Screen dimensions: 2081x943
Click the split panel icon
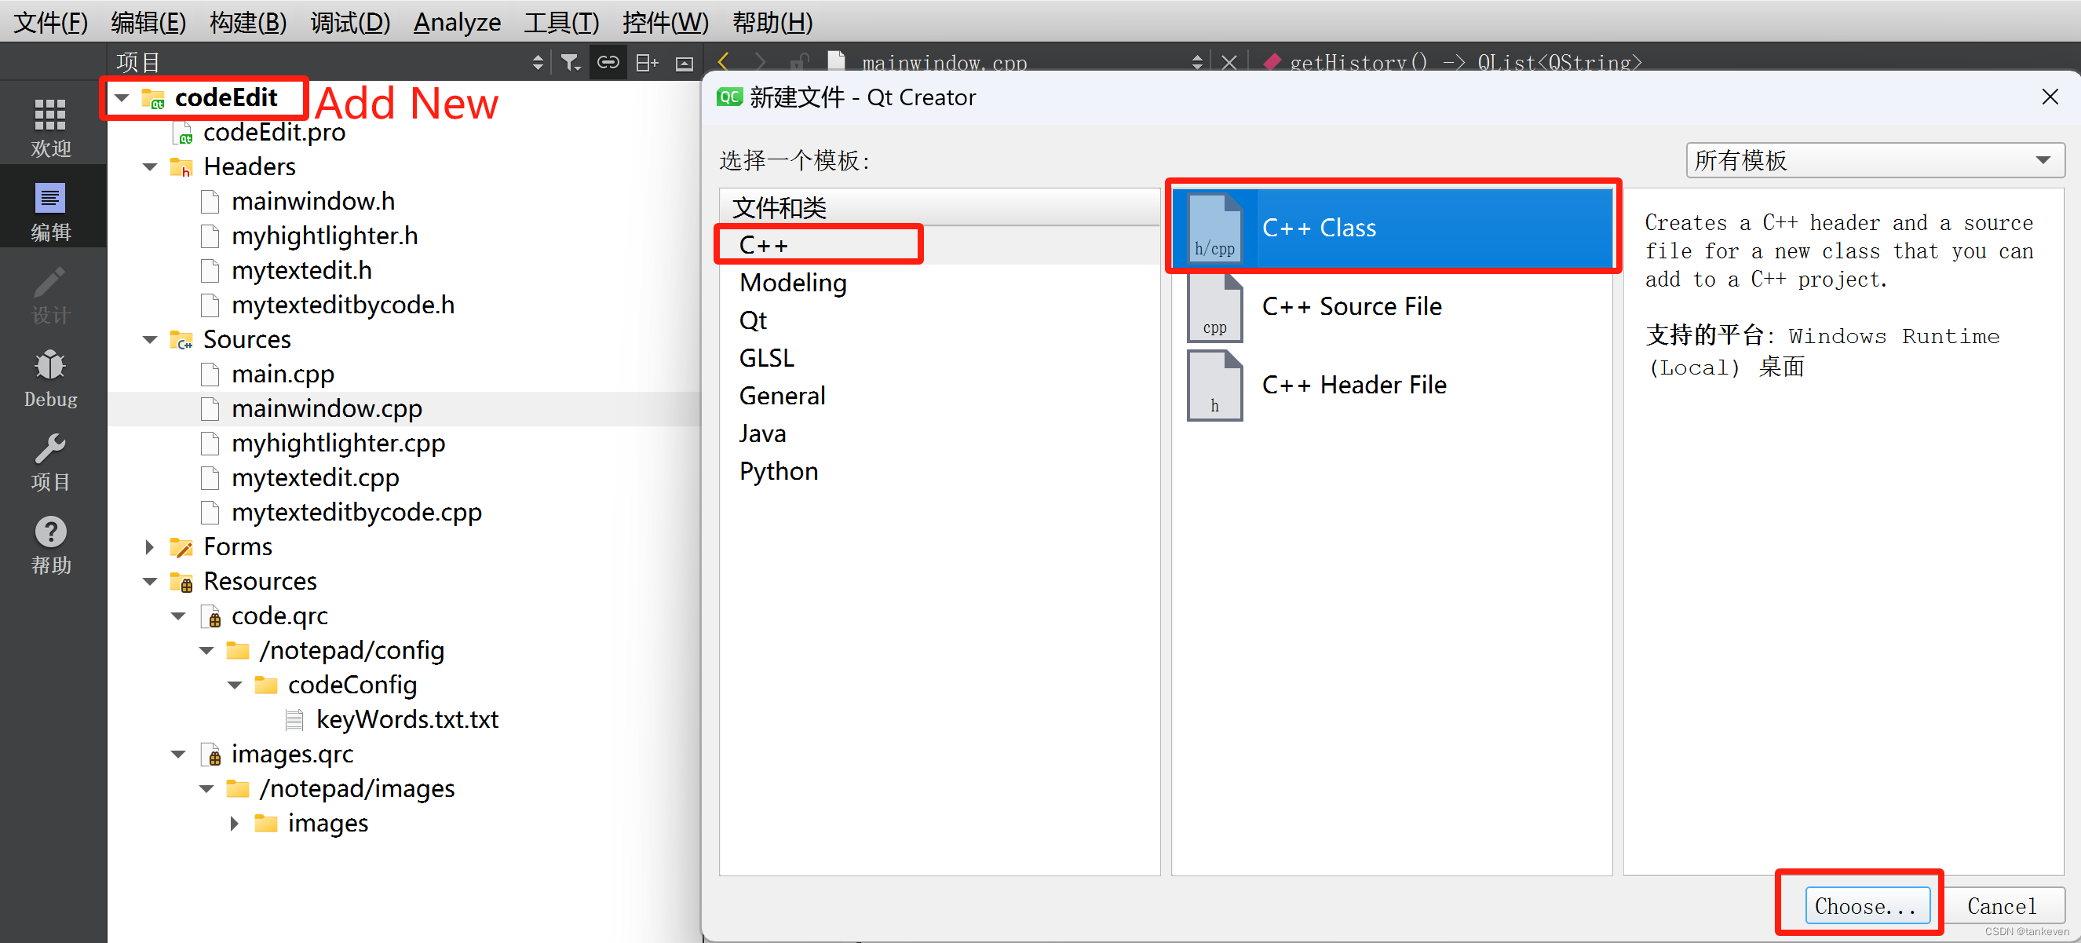pos(646,62)
